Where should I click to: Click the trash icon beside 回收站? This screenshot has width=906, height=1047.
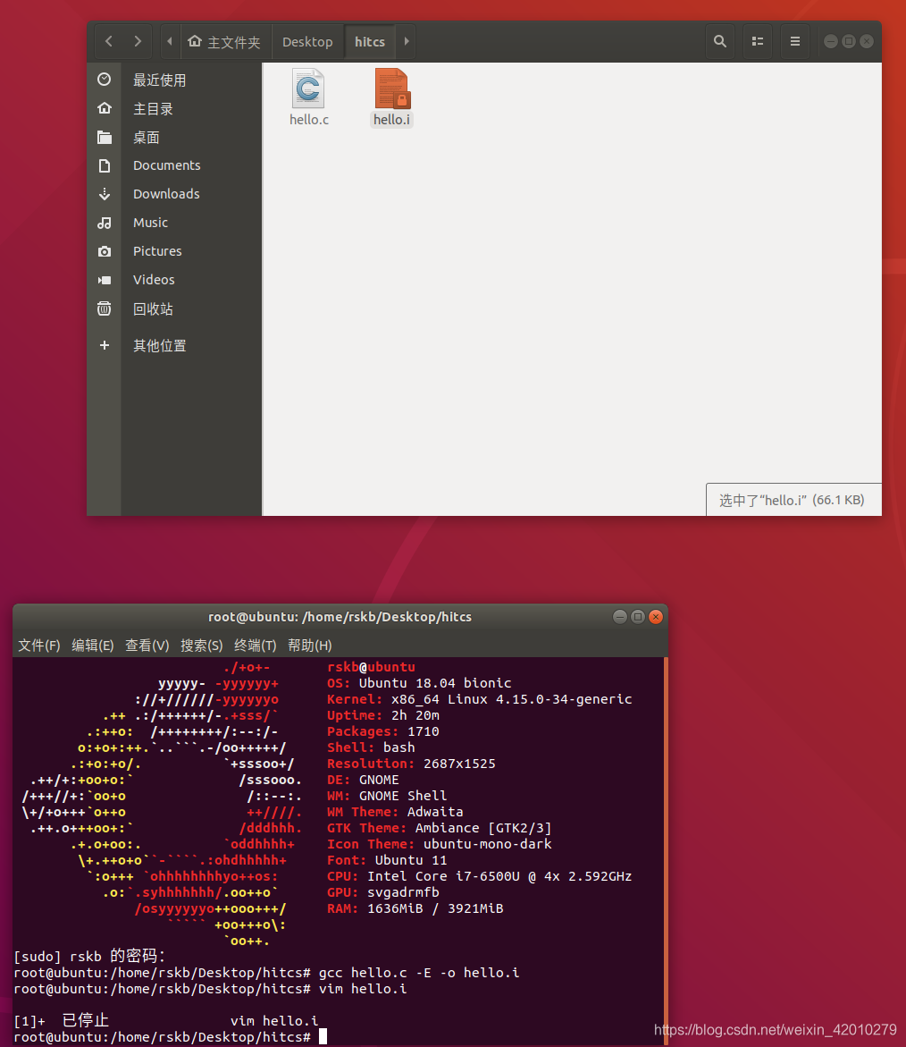tap(104, 308)
